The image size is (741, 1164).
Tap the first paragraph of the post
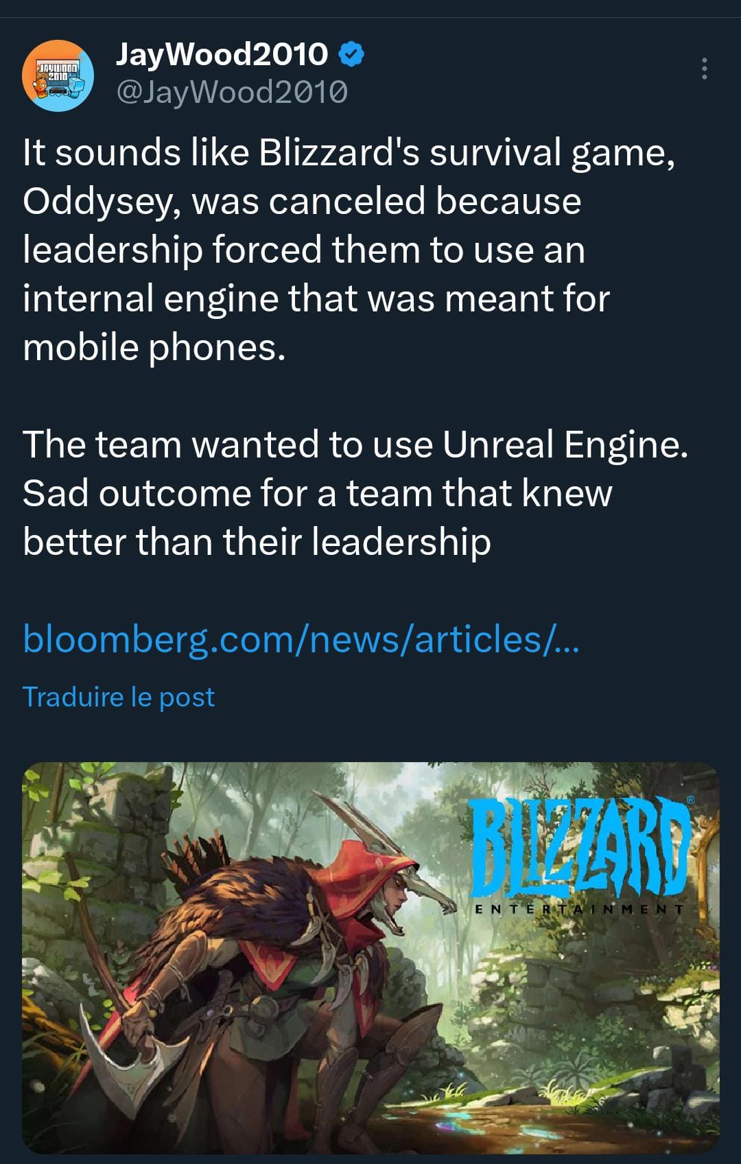[350, 250]
